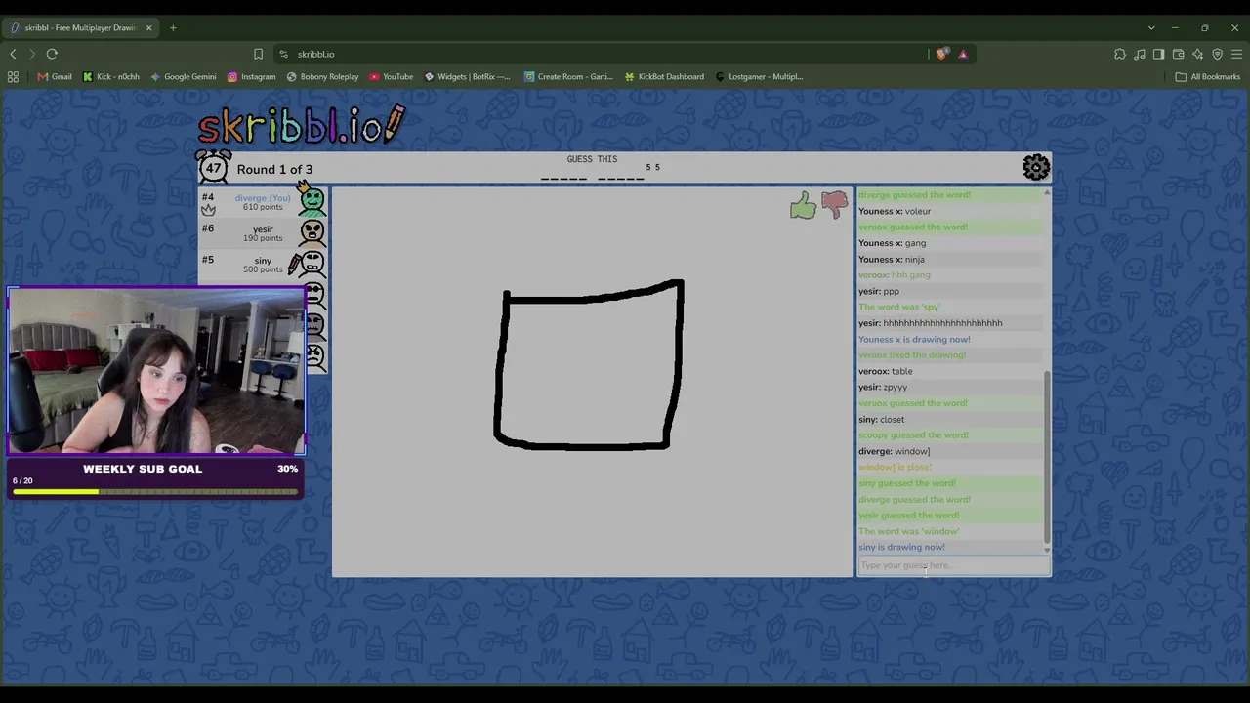
Task: Click chat line 'siny is drawing now!'
Action: [x=901, y=547]
